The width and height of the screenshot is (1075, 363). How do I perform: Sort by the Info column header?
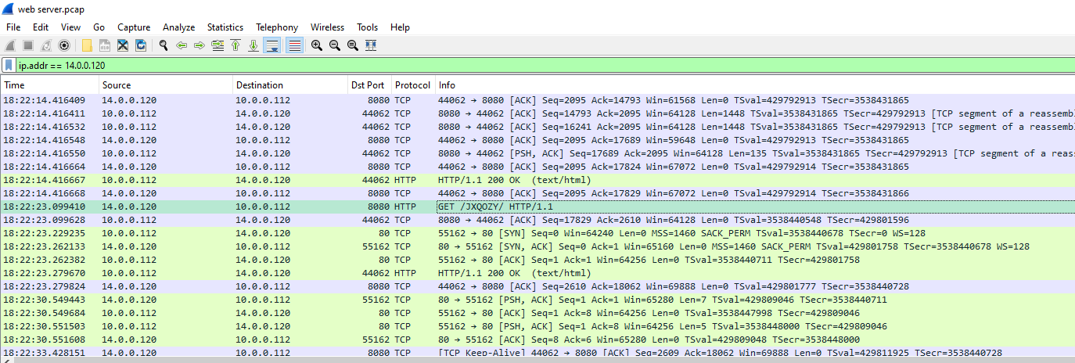(755, 85)
